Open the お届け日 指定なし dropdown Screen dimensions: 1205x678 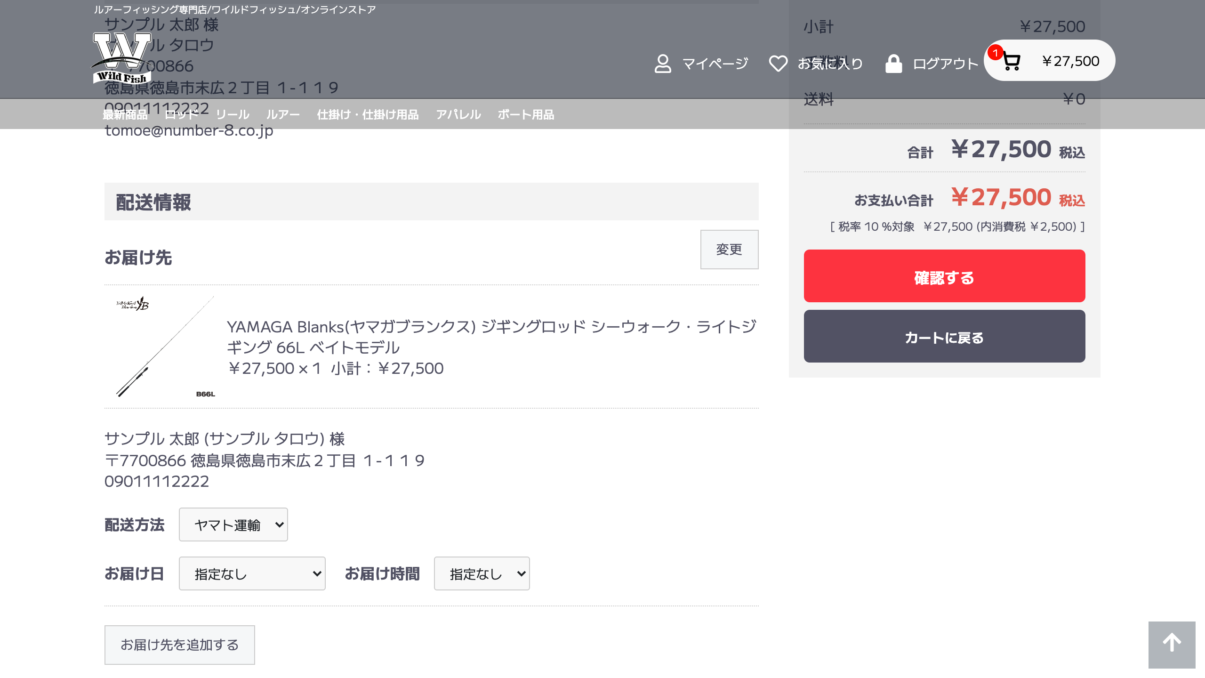coord(252,573)
